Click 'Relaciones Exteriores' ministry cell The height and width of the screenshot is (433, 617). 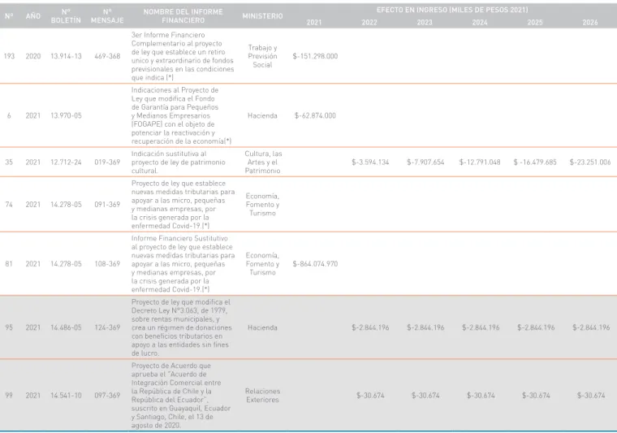tap(262, 396)
